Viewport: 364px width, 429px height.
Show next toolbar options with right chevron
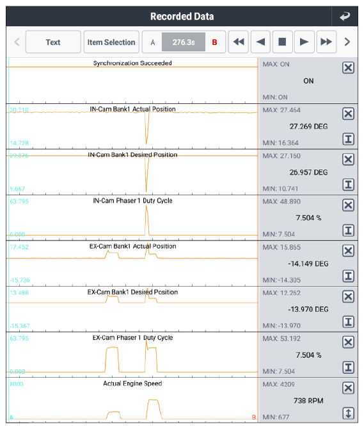pyautogui.click(x=347, y=42)
